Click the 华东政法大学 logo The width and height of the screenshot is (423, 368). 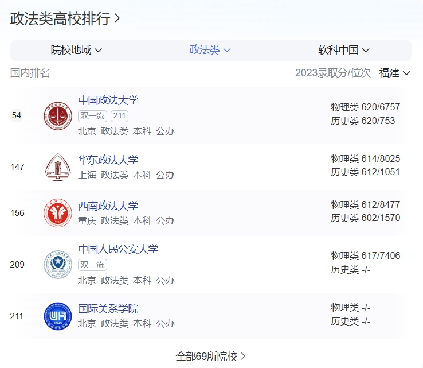pyautogui.click(x=58, y=167)
